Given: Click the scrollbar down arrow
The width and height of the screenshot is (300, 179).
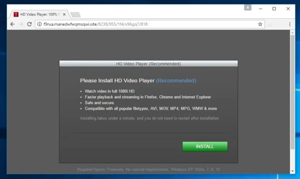Looking at the screenshot, I should coord(293,171).
